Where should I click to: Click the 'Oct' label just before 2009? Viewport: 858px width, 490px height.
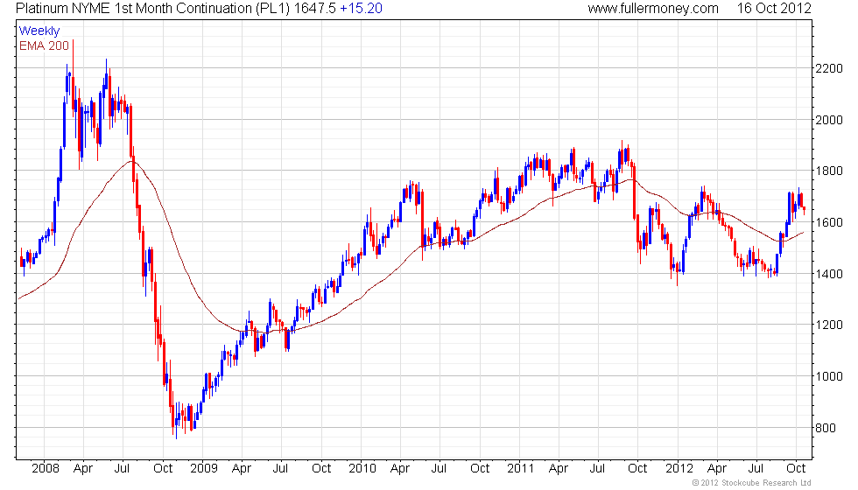pyautogui.click(x=163, y=469)
